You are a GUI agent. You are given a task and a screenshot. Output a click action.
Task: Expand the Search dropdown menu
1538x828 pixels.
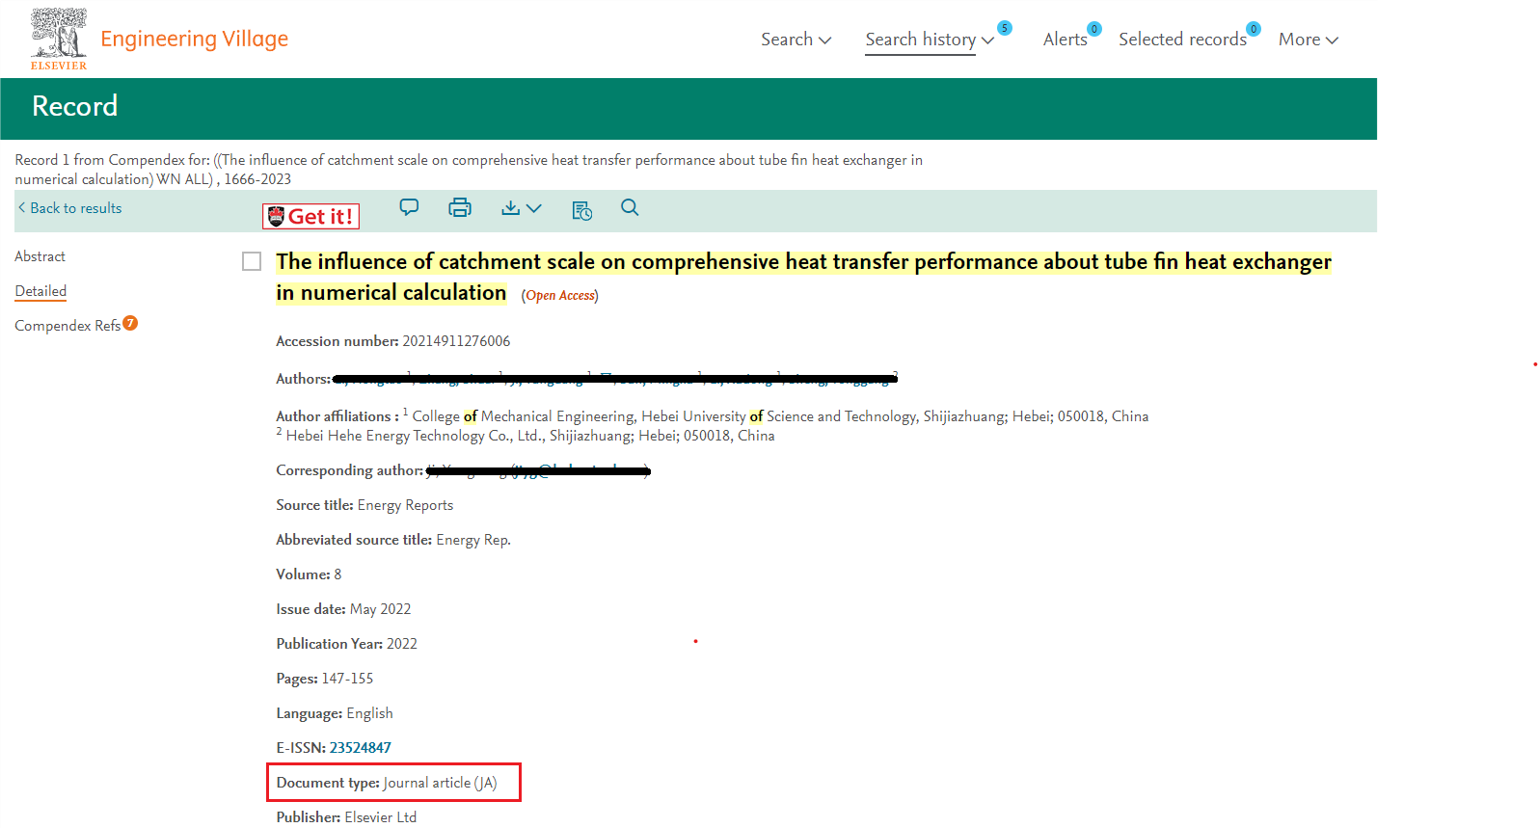(x=796, y=40)
